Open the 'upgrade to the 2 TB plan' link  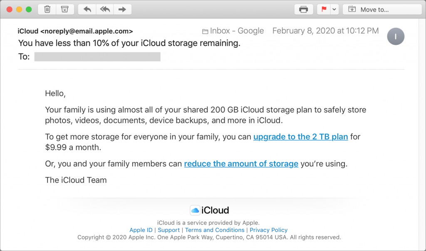pos(300,136)
